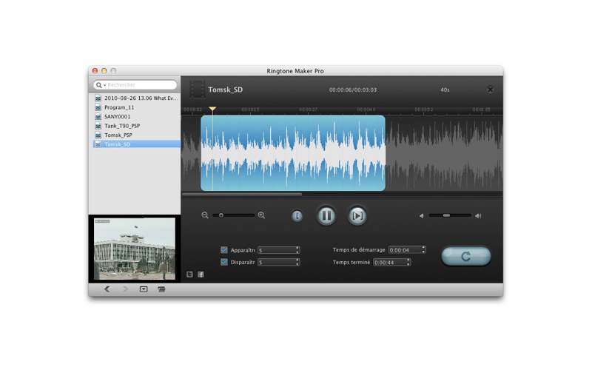The height and width of the screenshot is (370, 592).
Task: Decrease Temps de démarrage with down stepper
Action: tap(423, 252)
